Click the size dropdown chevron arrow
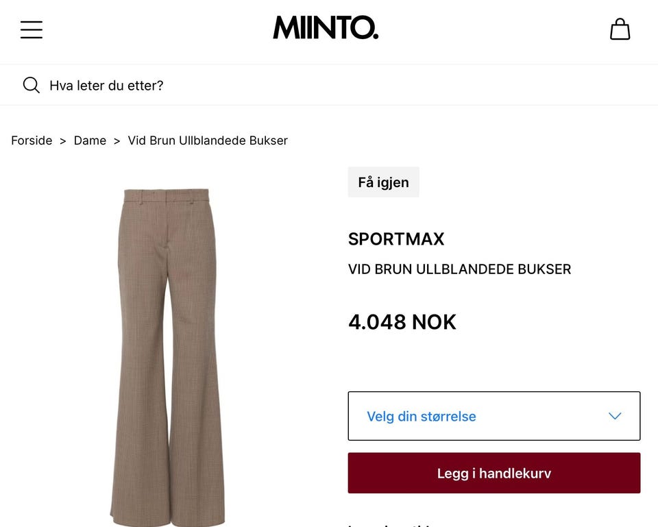The height and width of the screenshot is (527, 658). coord(615,416)
